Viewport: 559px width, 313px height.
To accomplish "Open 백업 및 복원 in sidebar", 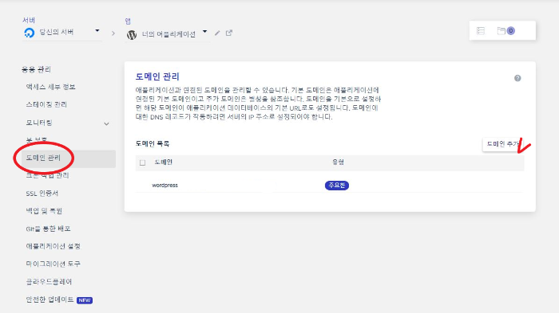I will coord(44,211).
